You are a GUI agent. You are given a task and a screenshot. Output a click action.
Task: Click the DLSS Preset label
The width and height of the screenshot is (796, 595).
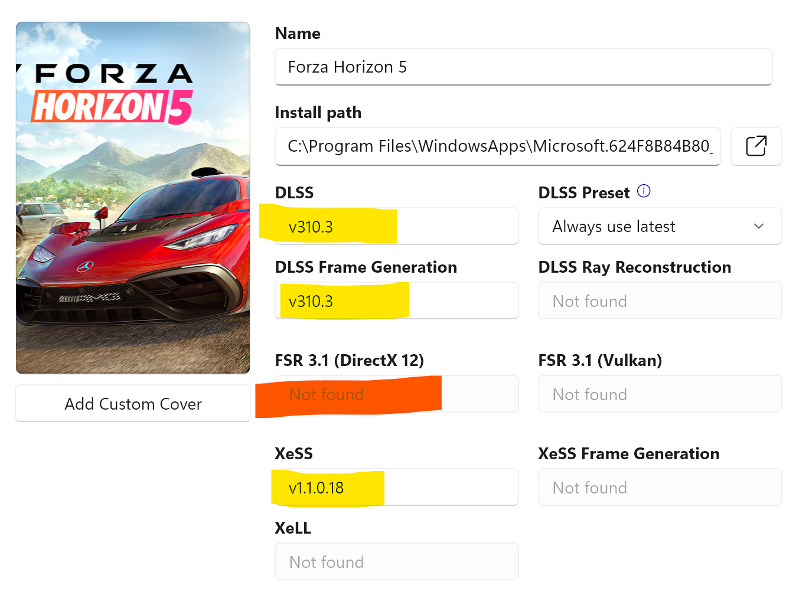(583, 193)
